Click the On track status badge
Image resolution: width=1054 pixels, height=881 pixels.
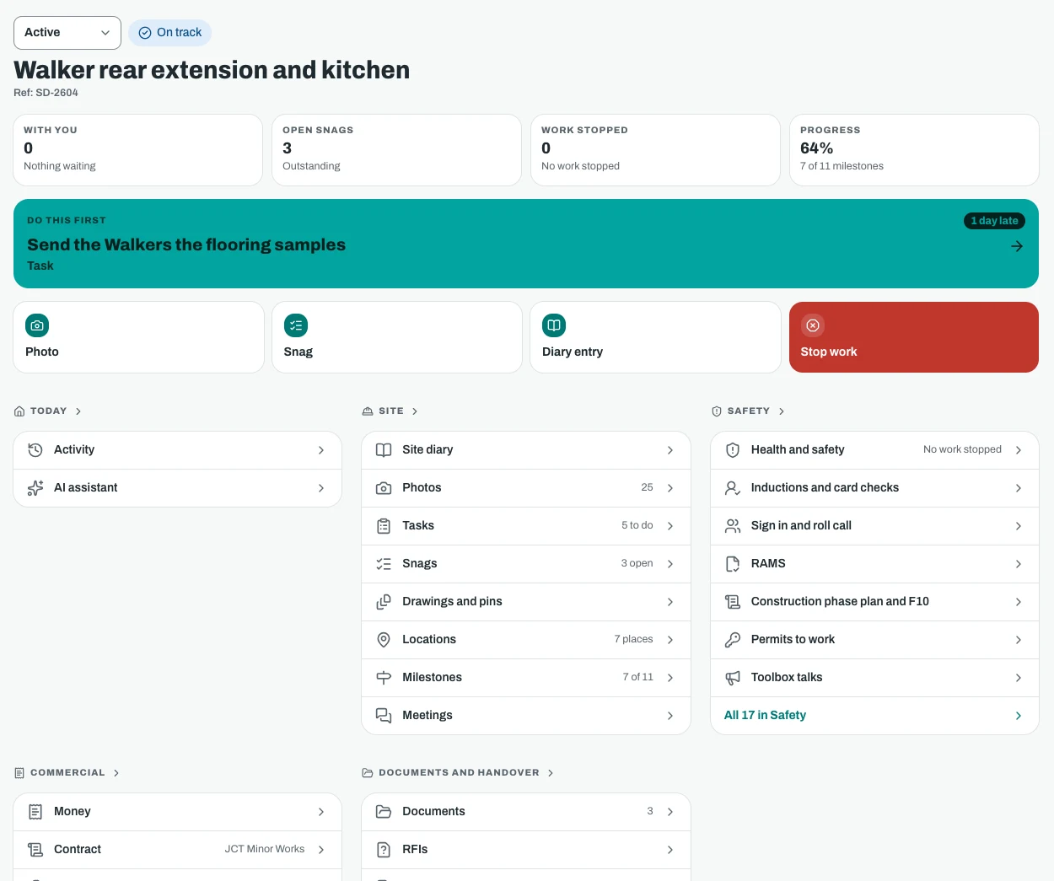coord(170,33)
